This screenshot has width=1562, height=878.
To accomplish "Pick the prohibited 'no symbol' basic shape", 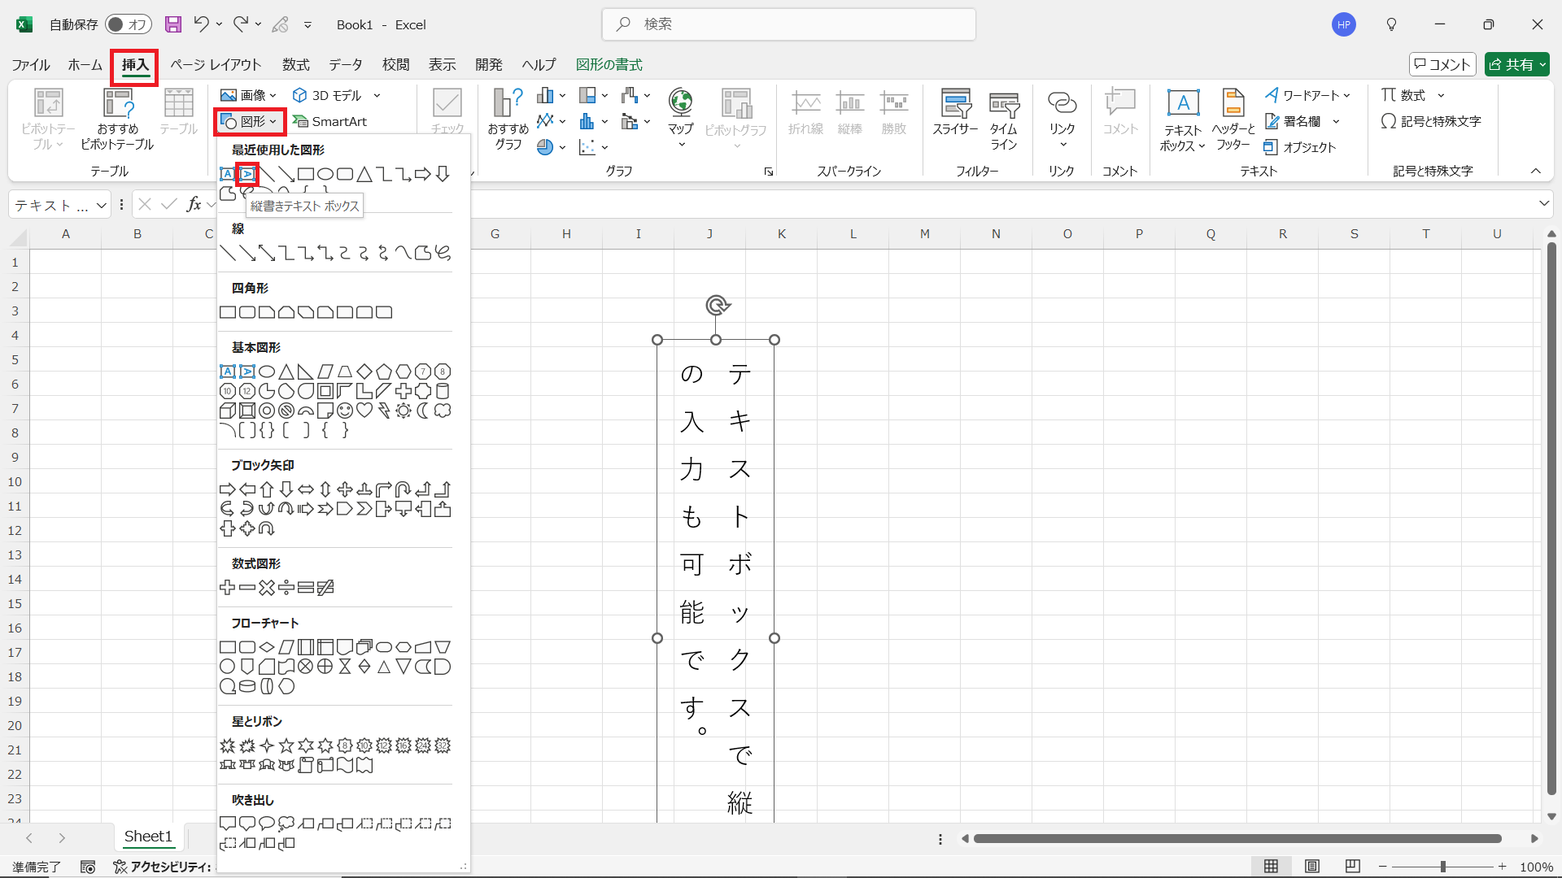I will point(286,411).
